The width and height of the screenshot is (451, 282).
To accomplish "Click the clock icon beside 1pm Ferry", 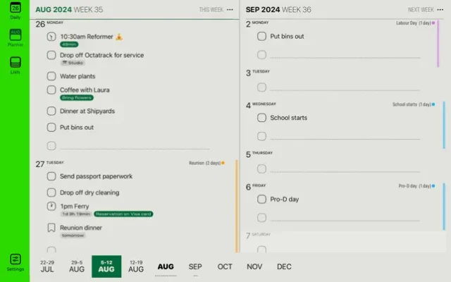I will coord(51,206).
